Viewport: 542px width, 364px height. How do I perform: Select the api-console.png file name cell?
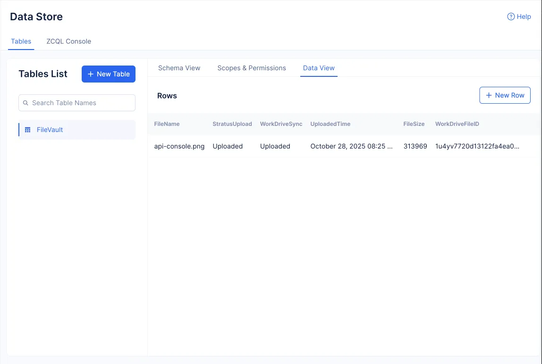click(x=179, y=146)
